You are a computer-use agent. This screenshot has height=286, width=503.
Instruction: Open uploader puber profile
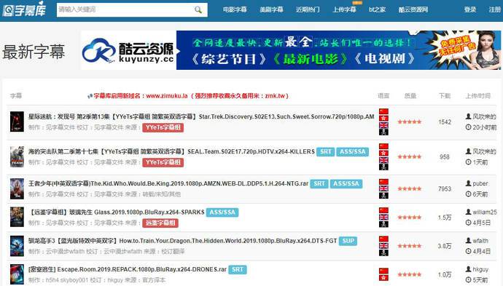(x=480, y=183)
